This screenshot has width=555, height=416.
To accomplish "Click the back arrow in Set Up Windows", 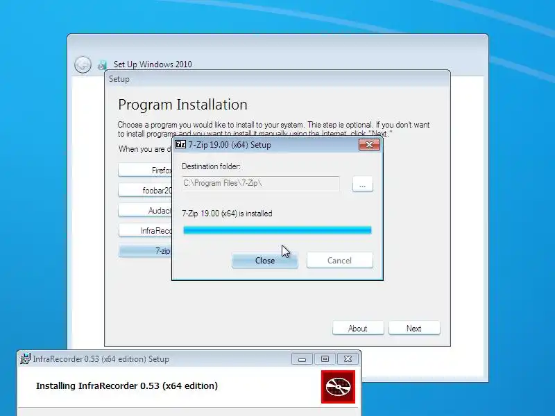I will click(x=83, y=64).
